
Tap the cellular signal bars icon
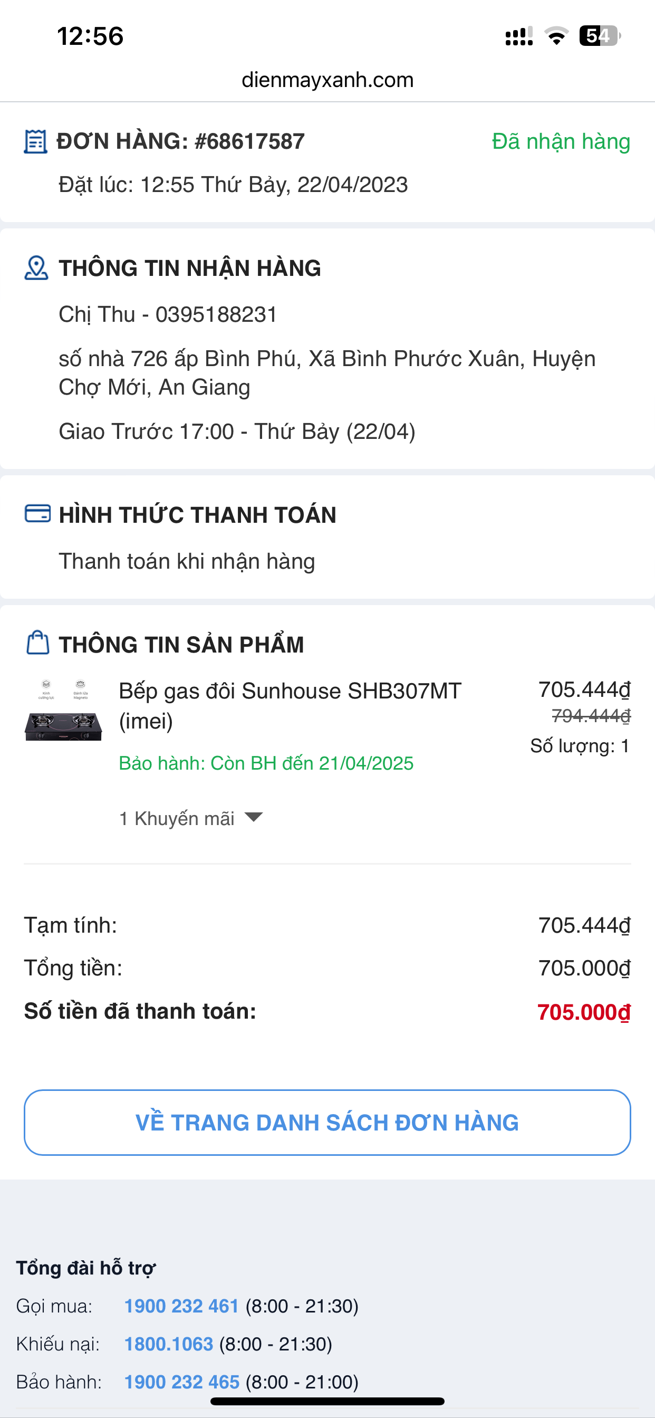point(518,36)
